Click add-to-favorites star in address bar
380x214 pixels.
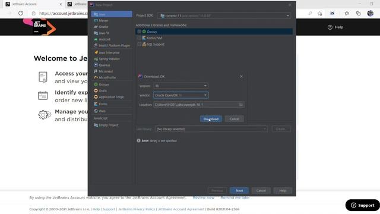click(319, 13)
